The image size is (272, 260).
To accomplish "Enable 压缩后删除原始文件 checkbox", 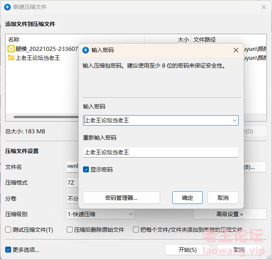I will click(x=70, y=230).
